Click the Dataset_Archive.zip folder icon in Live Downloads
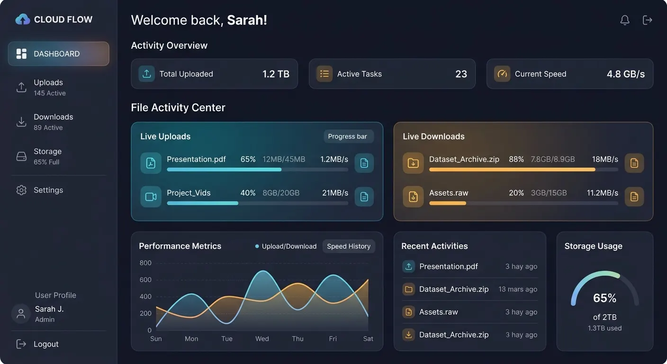Screen dimensions: 667x364 pos(413,163)
